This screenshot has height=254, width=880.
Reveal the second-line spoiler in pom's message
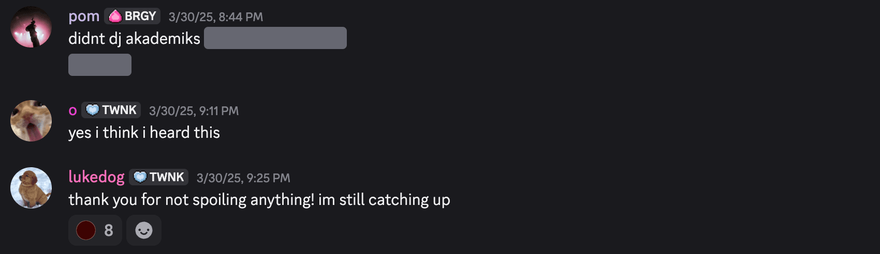pos(100,65)
